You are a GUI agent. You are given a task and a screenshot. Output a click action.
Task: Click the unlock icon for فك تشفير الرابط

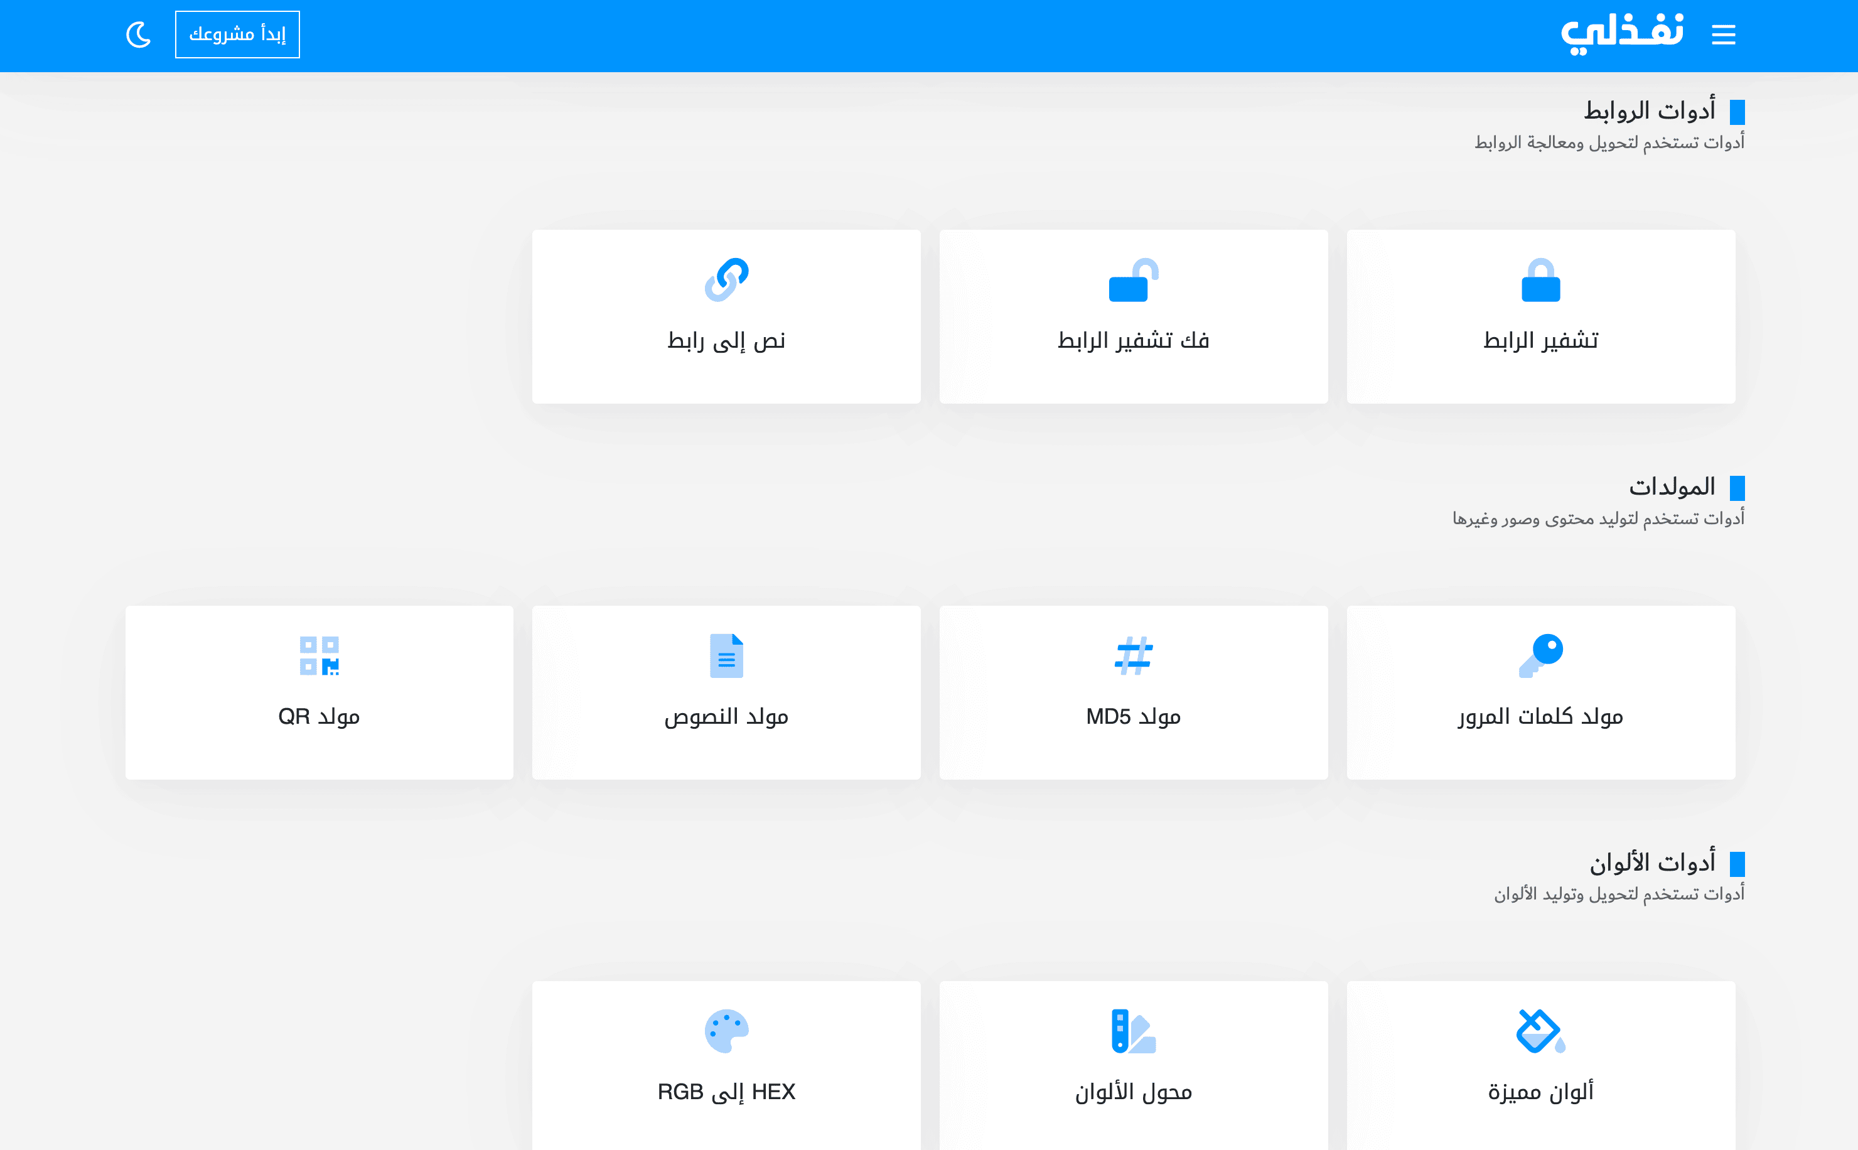[x=1133, y=280]
